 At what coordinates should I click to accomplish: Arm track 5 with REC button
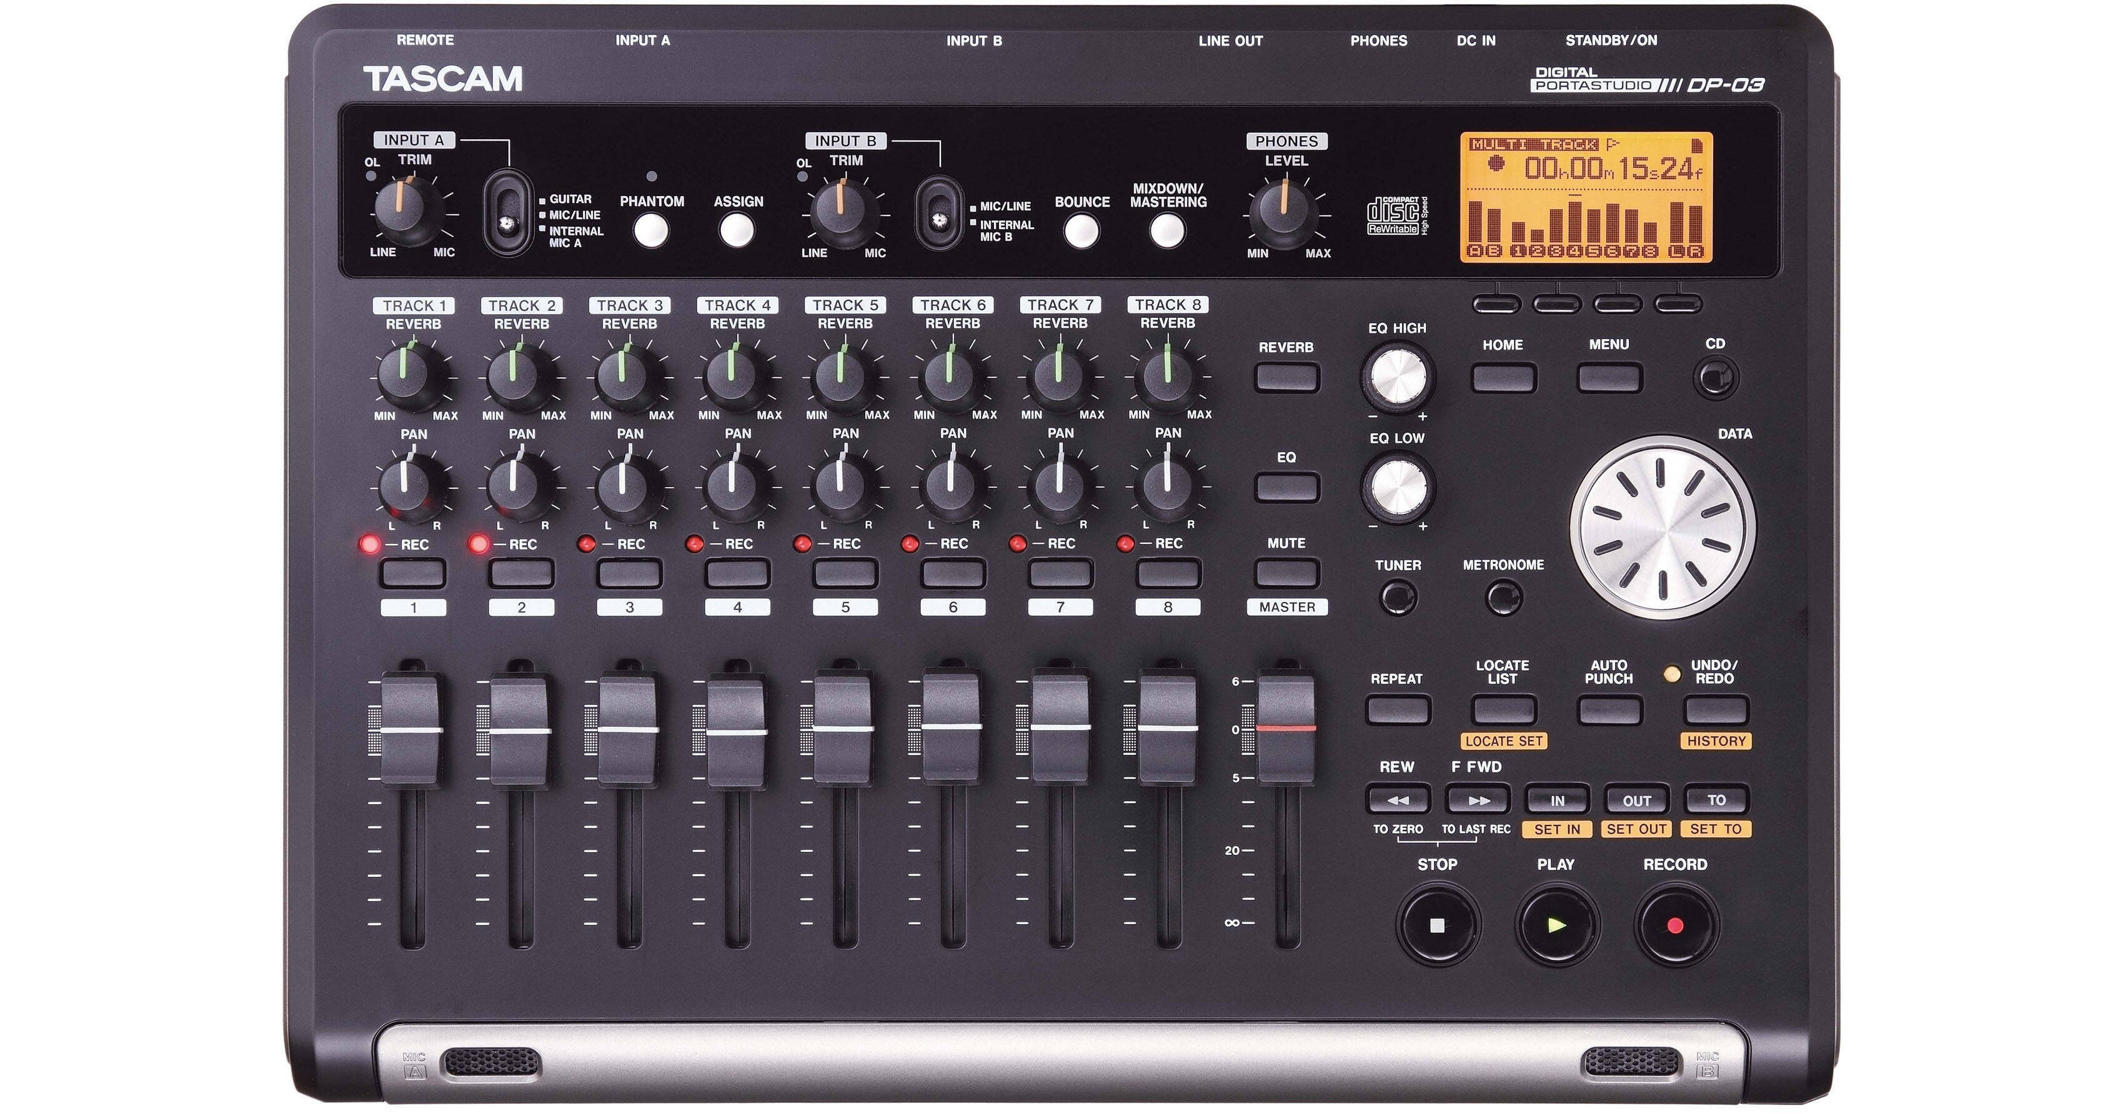pyautogui.click(x=845, y=573)
